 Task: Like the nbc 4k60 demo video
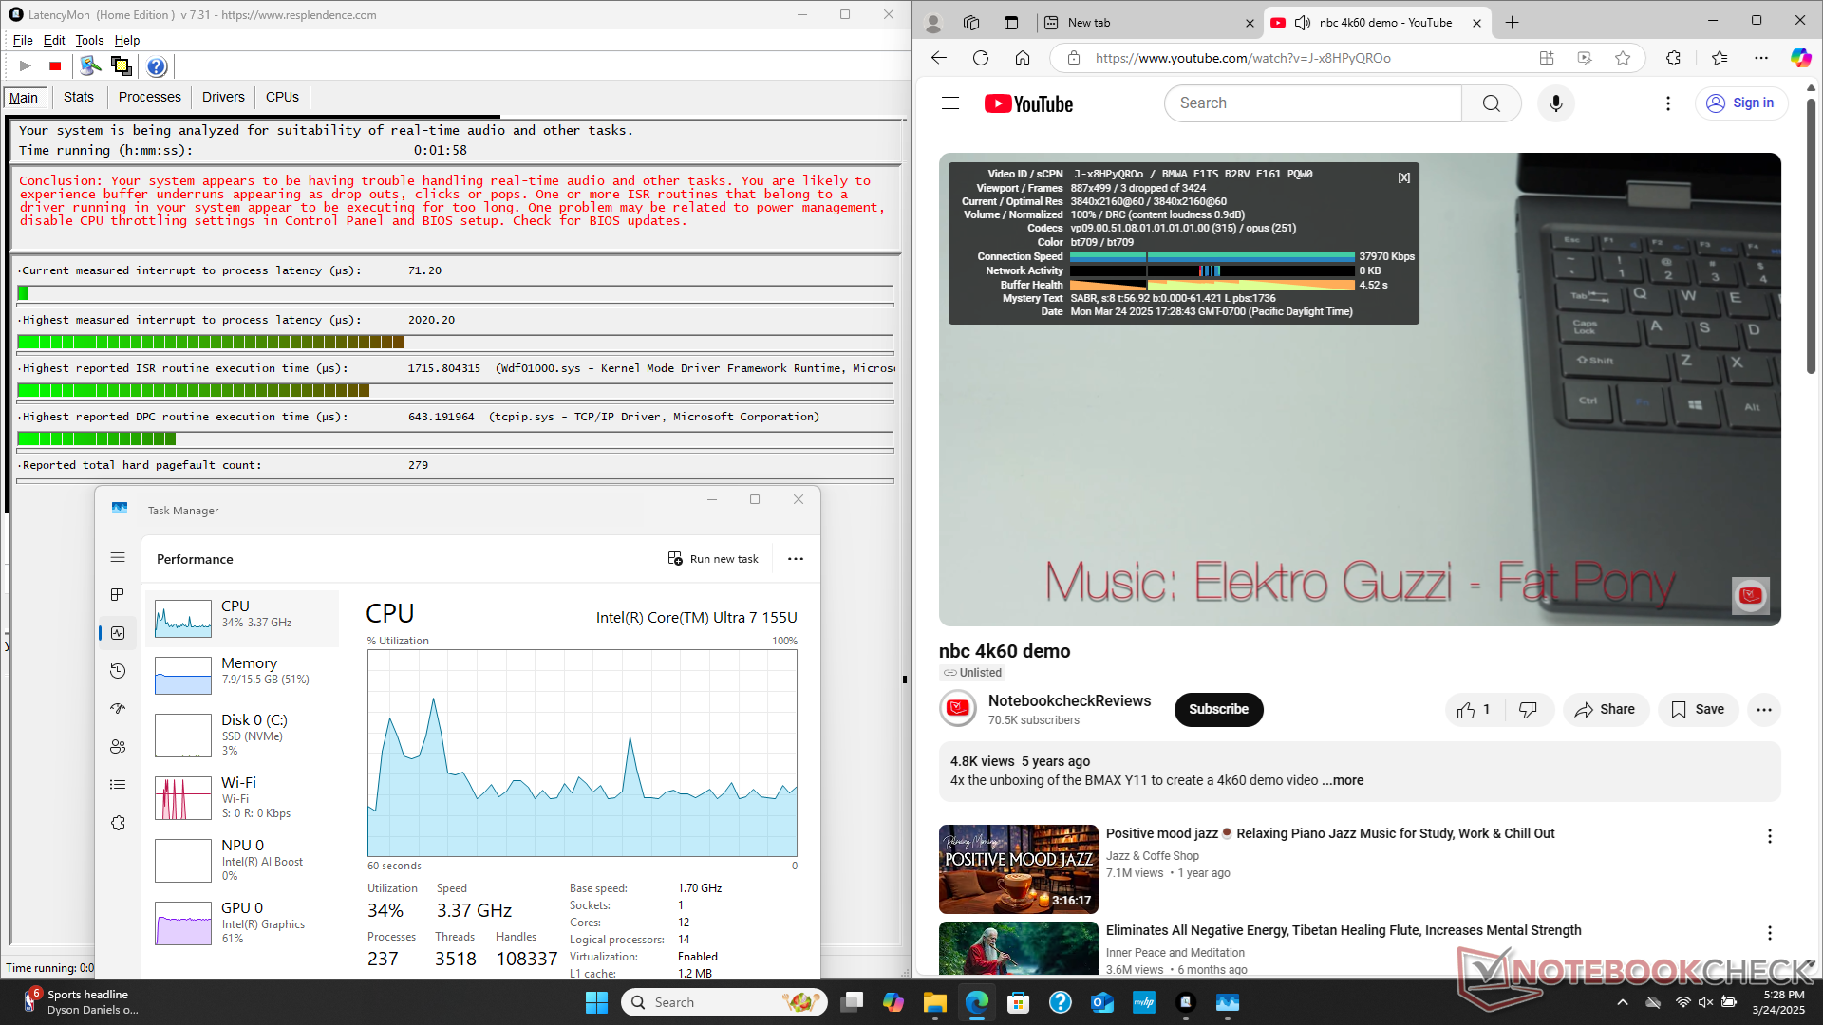click(x=1475, y=710)
